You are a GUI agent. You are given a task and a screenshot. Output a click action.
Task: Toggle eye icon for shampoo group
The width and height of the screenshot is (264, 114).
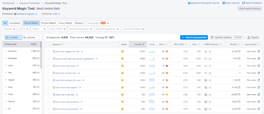pyautogui.click(x=38, y=58)
